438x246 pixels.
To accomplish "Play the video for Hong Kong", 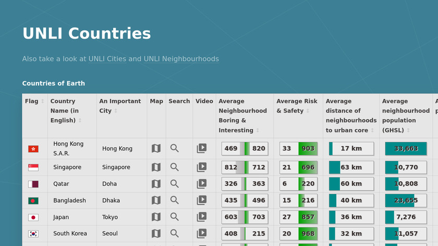I will click(201, 149).
